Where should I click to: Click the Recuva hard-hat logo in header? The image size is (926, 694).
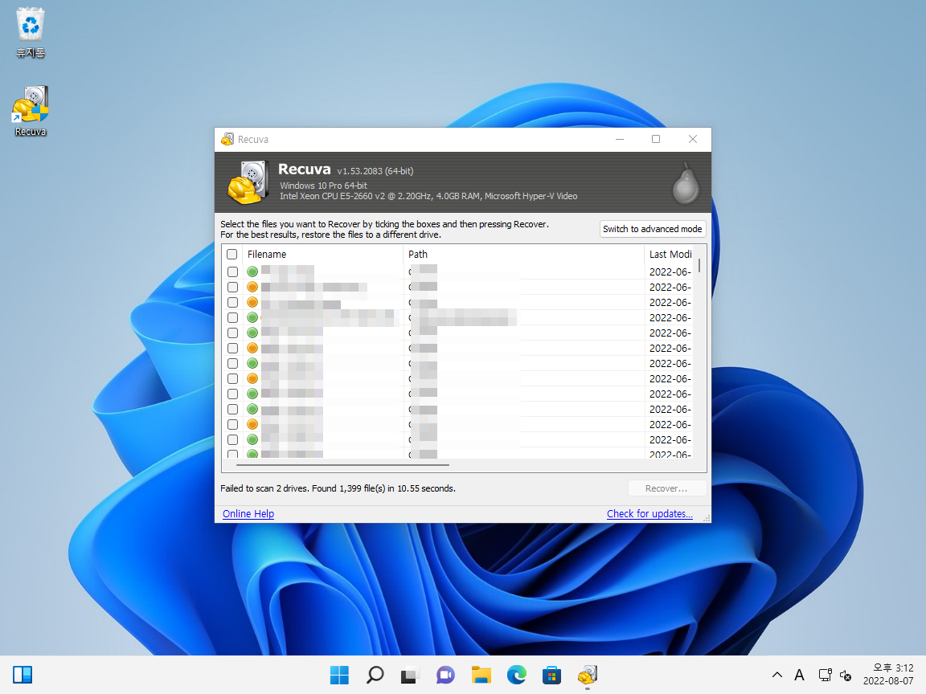click(248, 182)
